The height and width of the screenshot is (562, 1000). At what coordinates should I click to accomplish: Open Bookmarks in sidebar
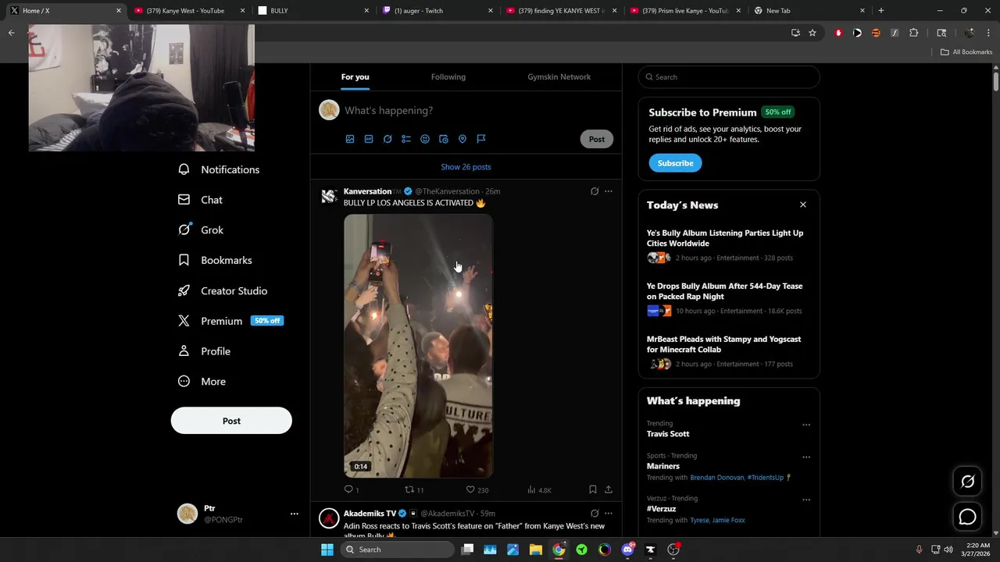pyautogui.click(x=215, y=260)
